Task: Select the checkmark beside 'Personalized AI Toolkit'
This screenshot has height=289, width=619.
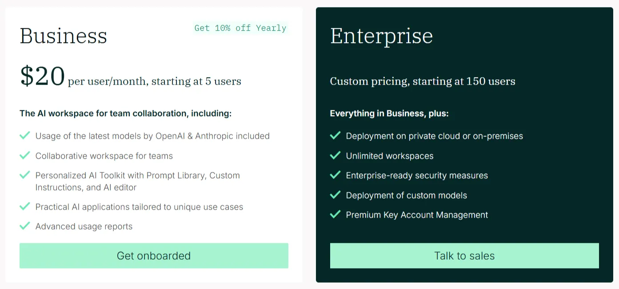Action: pyautogui.click(x=25, y=175)
